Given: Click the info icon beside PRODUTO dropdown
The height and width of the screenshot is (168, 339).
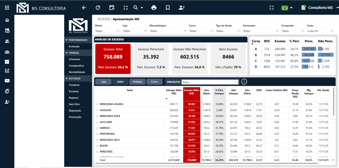Looking at the screenshot, I should (x=244, y=82).
